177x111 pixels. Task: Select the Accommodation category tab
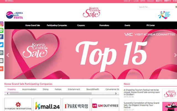tap(29, 89)
